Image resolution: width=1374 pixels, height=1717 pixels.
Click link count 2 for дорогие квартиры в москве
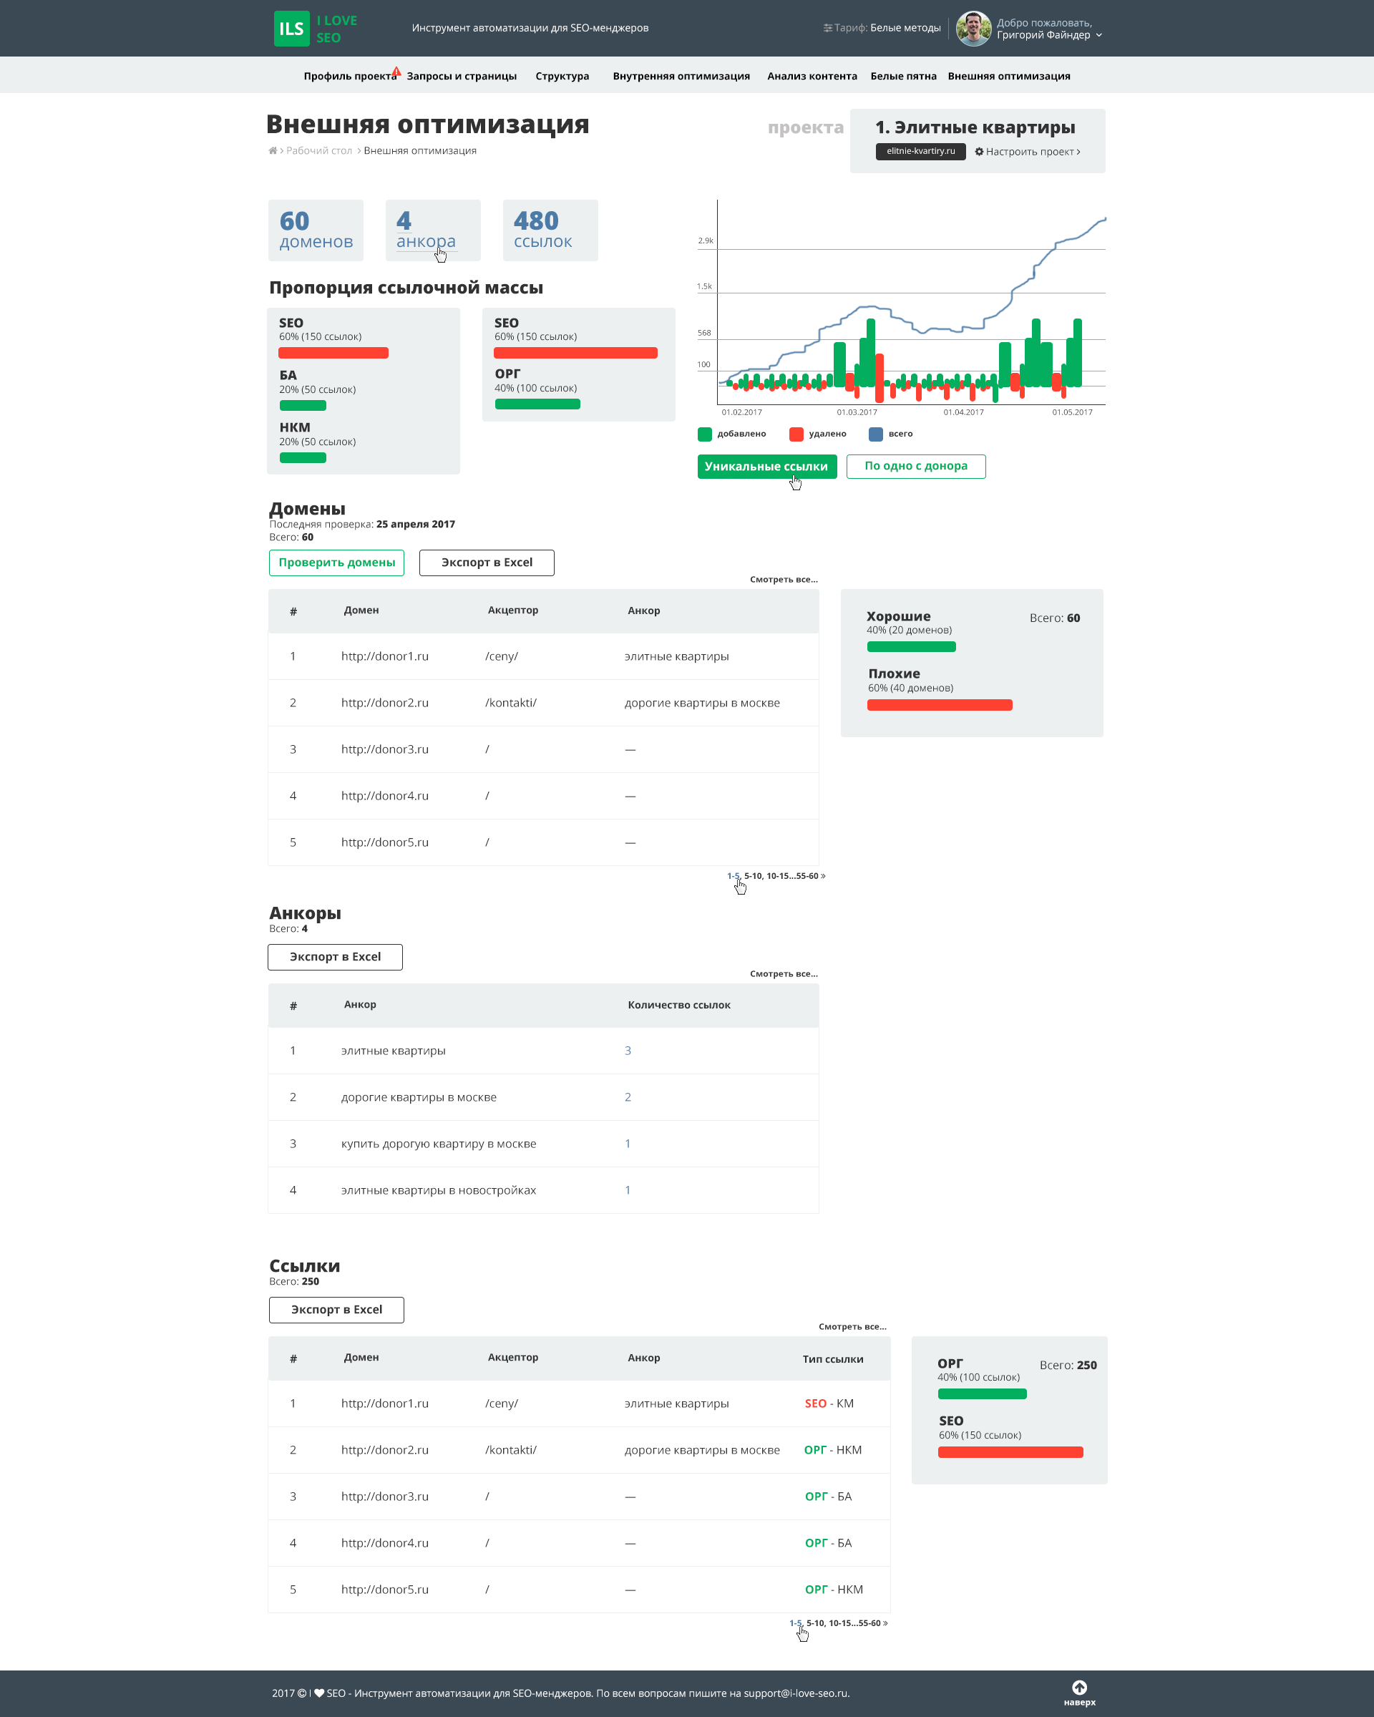pos(628,1097)
